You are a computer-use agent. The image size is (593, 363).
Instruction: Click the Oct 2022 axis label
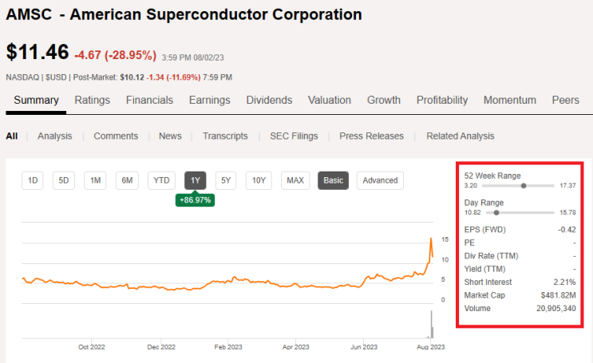92,347
